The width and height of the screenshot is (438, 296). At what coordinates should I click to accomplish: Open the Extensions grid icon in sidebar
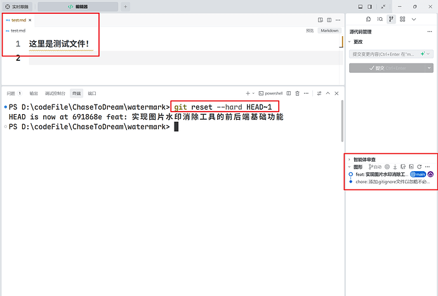[402, 19]
